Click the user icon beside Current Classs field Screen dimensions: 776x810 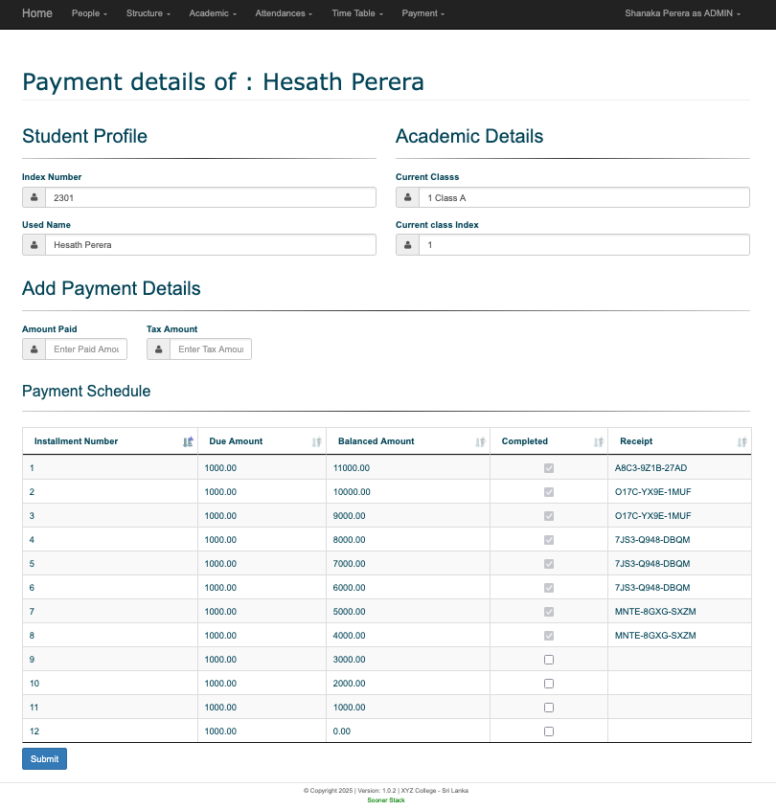pos(408,197)
